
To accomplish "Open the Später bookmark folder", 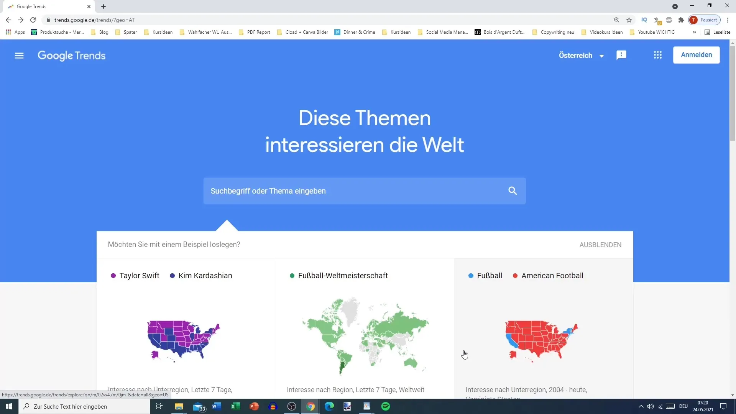I will [126, 32].
